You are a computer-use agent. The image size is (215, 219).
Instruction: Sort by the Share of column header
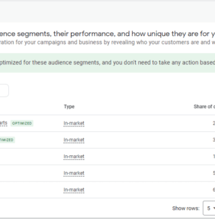[204, 107]
